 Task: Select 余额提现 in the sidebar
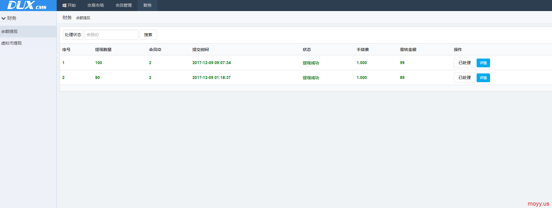click(28, 31)
